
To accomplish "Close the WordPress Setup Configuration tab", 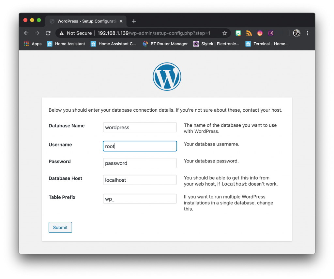I will click(x=121, y=21).
